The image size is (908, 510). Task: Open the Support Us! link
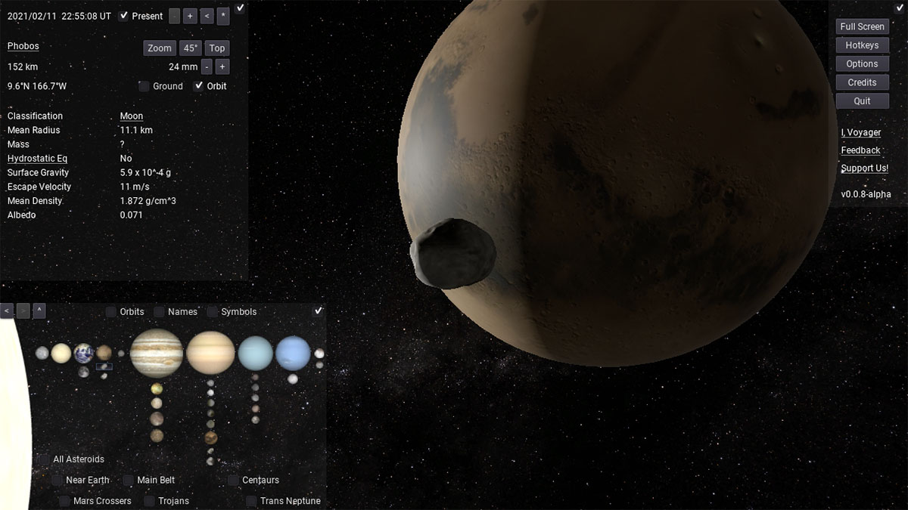coord(864,168)
